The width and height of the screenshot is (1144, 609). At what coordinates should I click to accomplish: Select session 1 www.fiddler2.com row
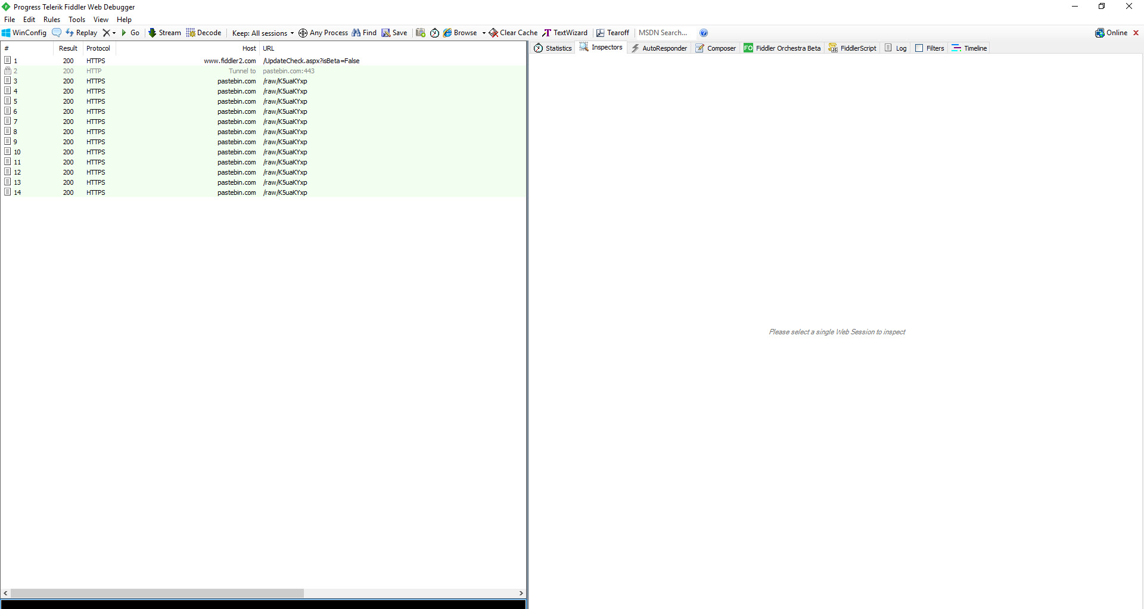click(x=263, y=61)
